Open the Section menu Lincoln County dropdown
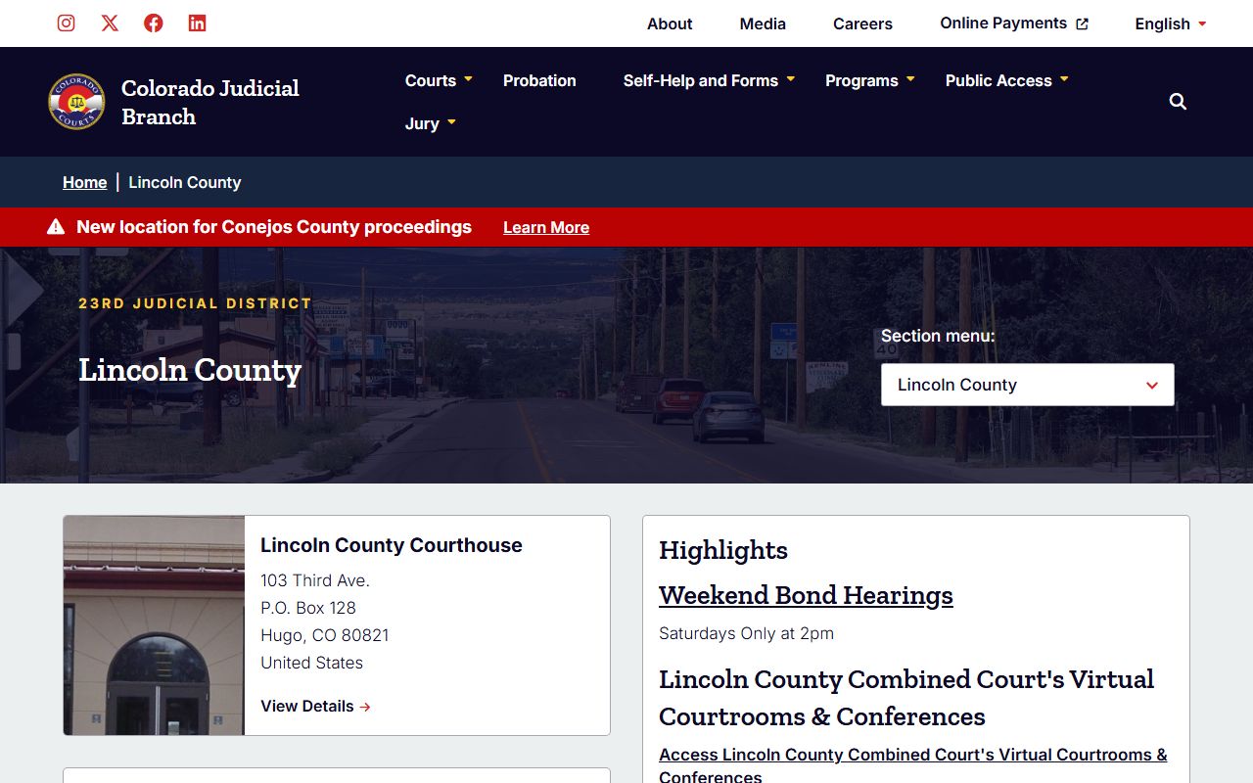The width and height of the screenshot is (1253, 783). (x=1027, y=385)
